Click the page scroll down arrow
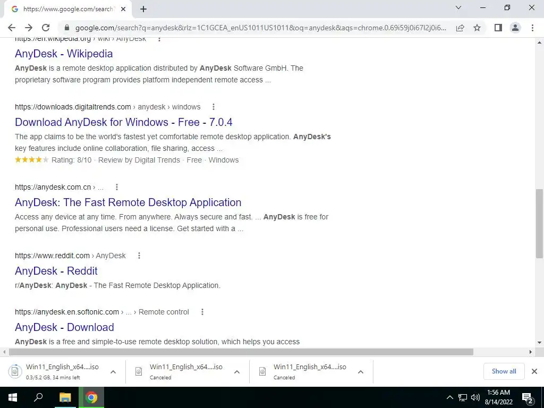Image resolution: width=544 pixels, height=408 pixels. pos(539,343)
